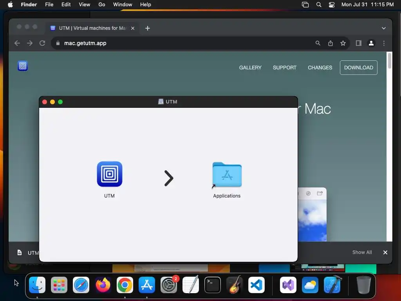Click the Stage Manager windows icon in menu bar
This screenshot has height=301, width=401.
pos(305,5)
